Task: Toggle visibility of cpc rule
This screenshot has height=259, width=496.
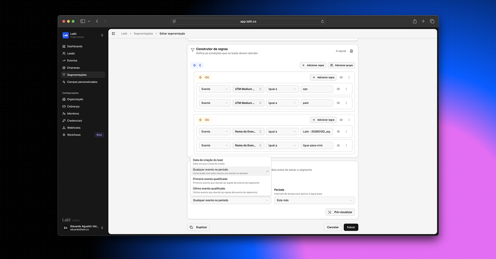Action: (x=338, y=89)
